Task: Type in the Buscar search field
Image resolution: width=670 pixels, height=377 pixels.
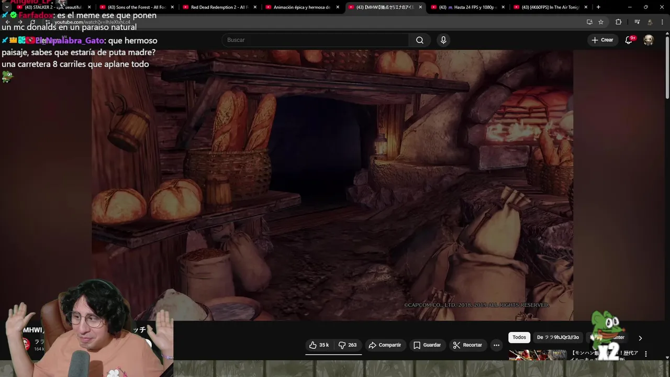Action: [316, 40]
